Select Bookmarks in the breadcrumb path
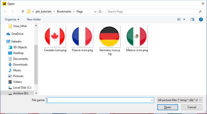207x114 pixels. [64, 12]
